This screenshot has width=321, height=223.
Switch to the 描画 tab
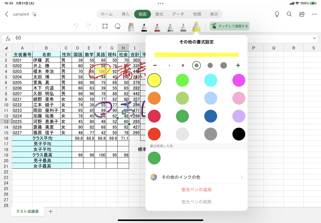[x=143, y=14]
